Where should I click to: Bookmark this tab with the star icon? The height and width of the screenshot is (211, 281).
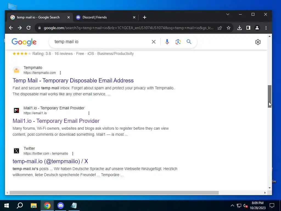coord(229,28)
